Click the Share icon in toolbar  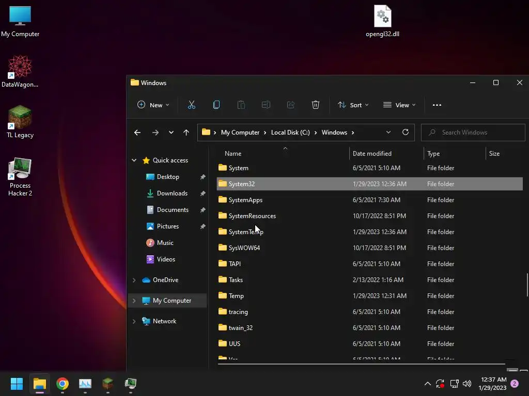pos(290,105)
